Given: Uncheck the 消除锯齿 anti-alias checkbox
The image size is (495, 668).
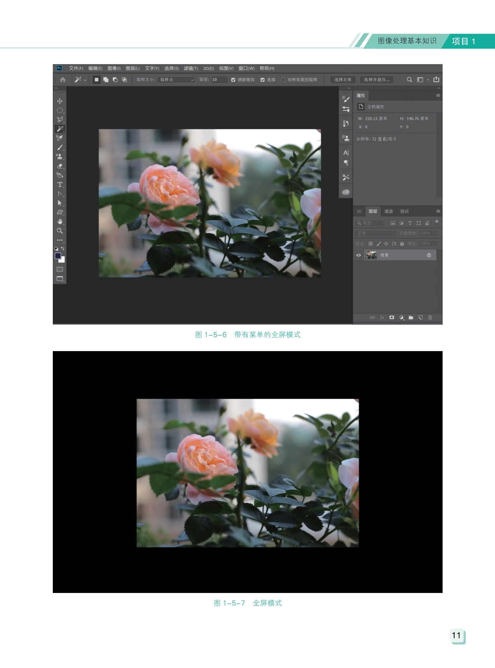Looking at the screenshot, I should tap(233, 80).
